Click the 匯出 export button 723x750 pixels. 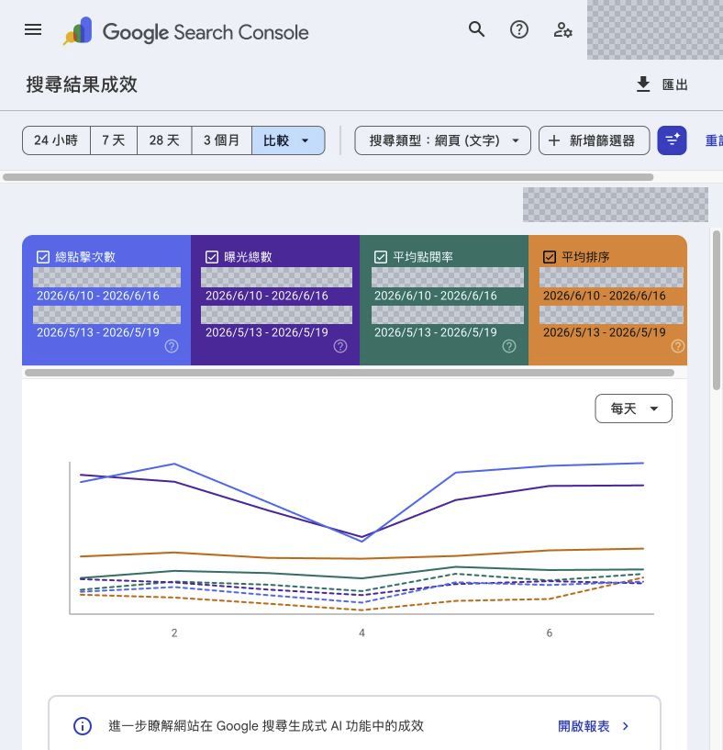click(662, 84)
